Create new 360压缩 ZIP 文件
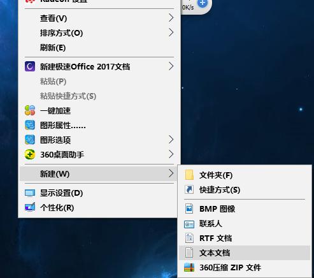 (245, 268)
